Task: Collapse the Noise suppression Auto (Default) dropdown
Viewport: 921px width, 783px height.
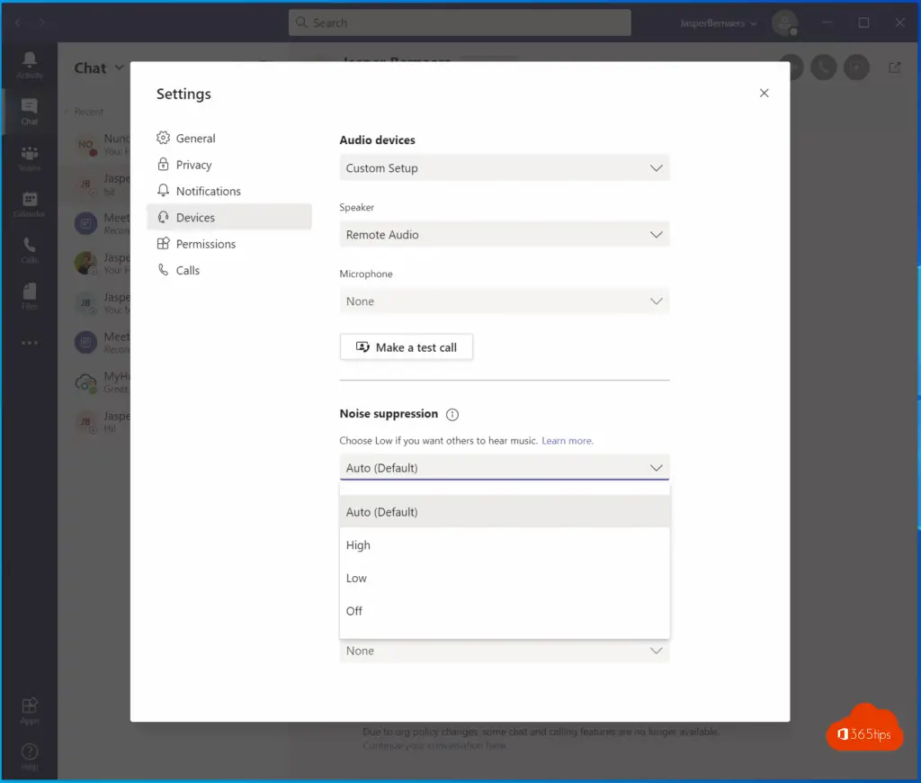Action: pyautogui.click(x=504, y=468)
